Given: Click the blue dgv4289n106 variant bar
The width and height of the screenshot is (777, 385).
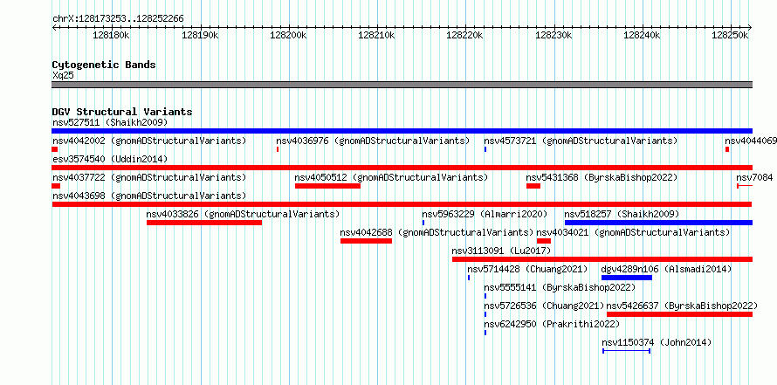Looking at the screenshot, I should point(626,278).
